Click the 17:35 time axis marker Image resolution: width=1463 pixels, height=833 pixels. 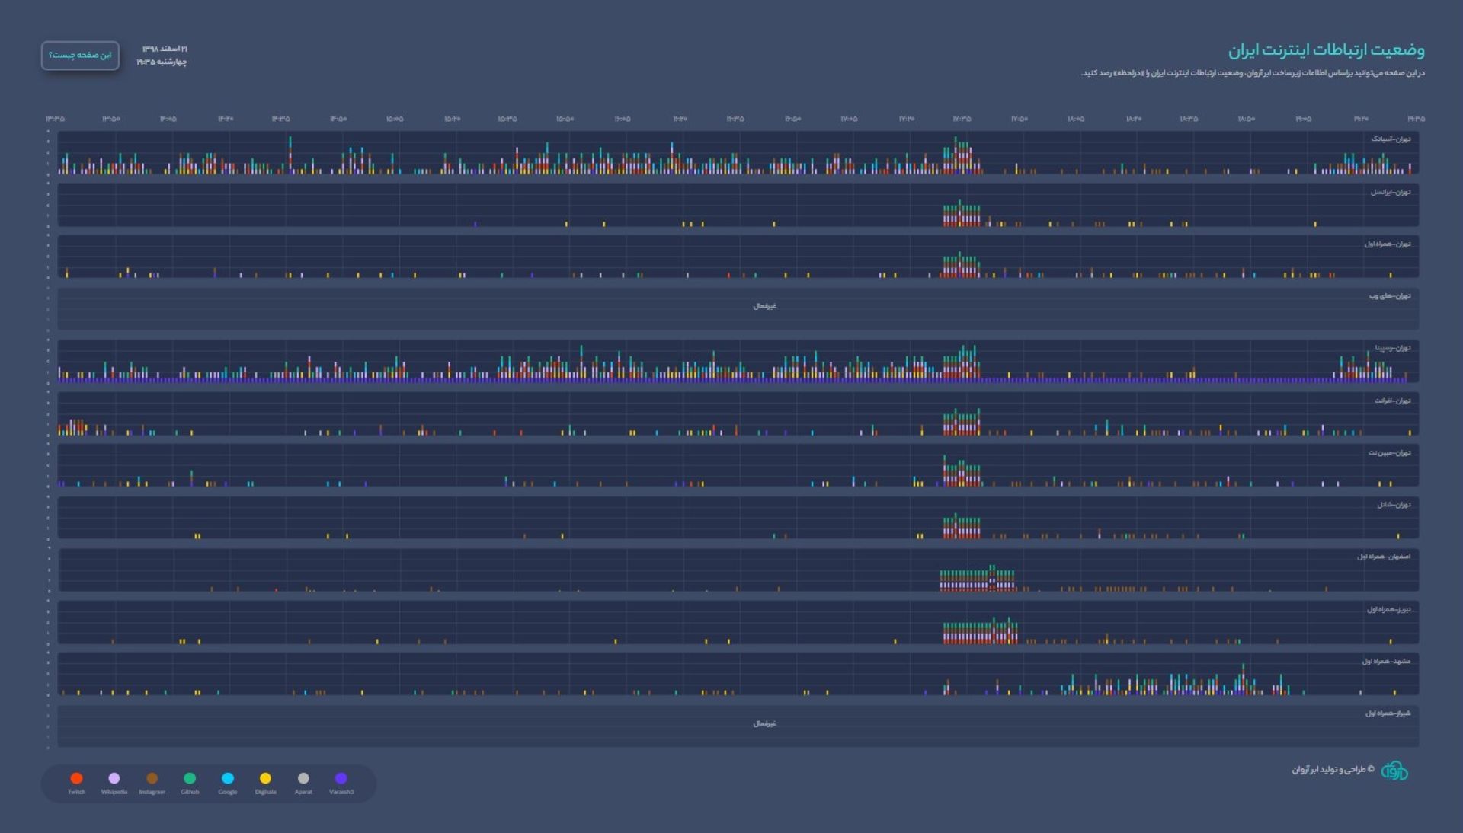(962, 119)
